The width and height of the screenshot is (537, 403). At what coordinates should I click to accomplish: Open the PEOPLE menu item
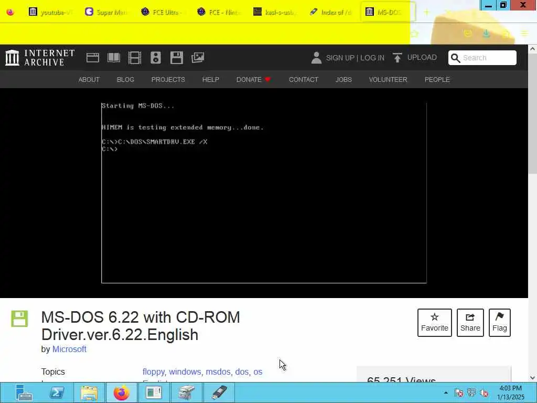point(437,80)
